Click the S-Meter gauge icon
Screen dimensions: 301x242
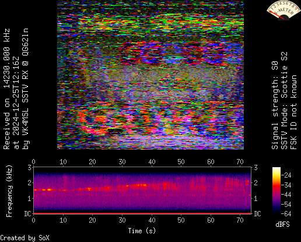tap(281, 10)
